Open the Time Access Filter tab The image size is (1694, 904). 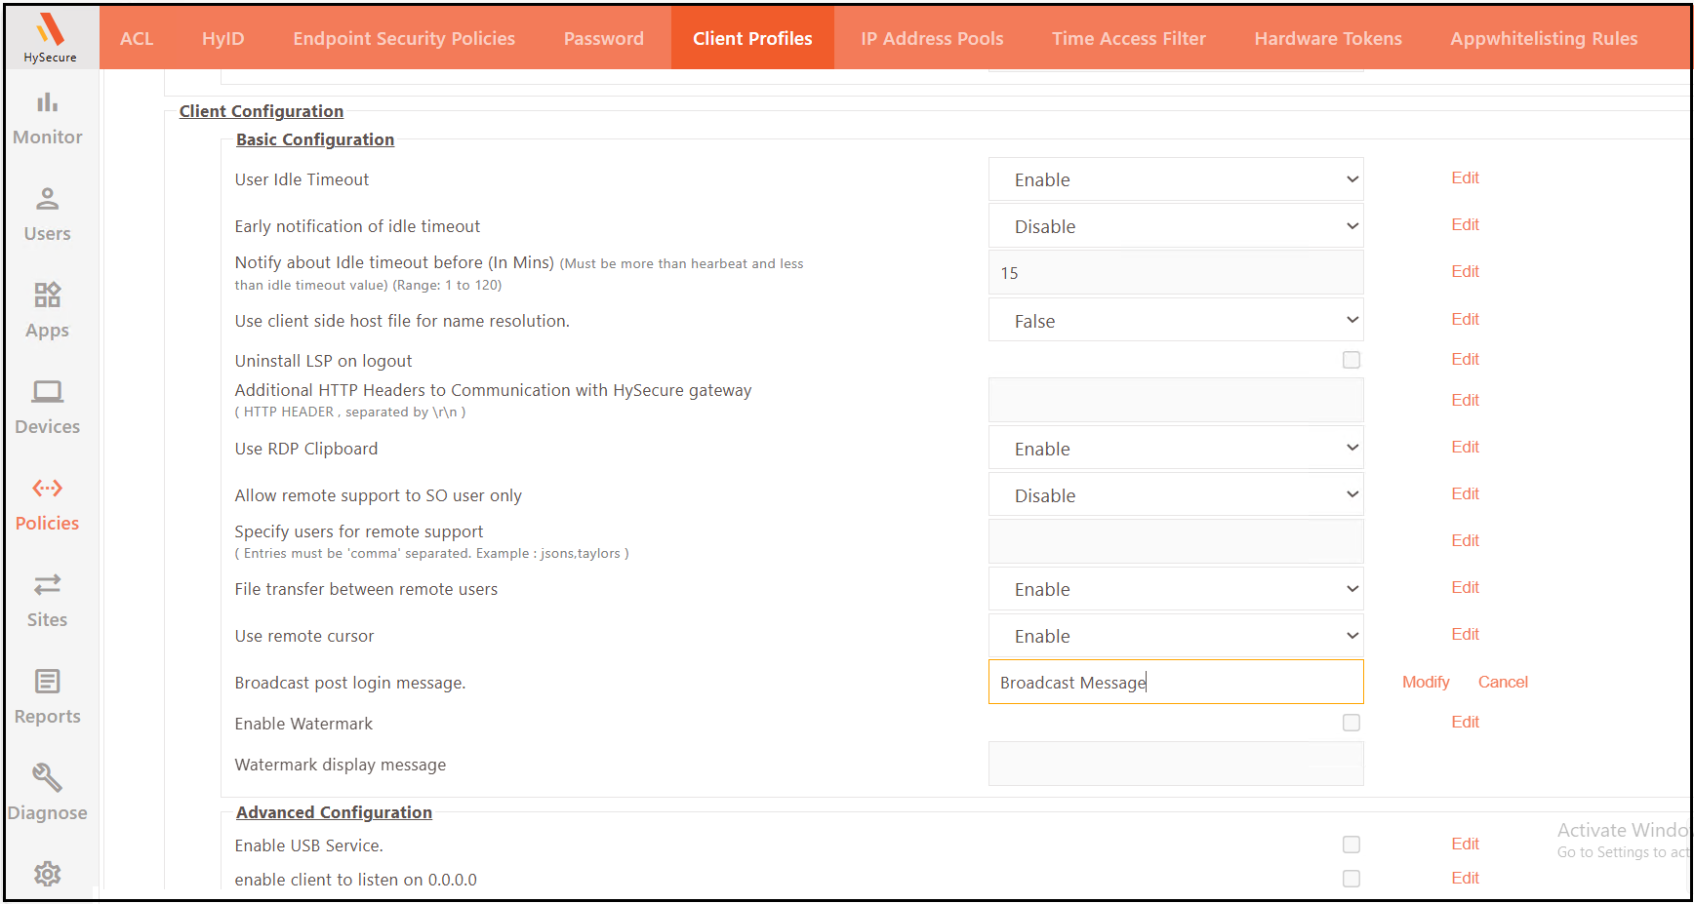pyautogui.click(x=1129, y=38)
